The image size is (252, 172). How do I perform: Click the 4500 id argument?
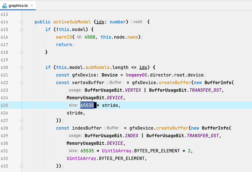pos(90,37)
